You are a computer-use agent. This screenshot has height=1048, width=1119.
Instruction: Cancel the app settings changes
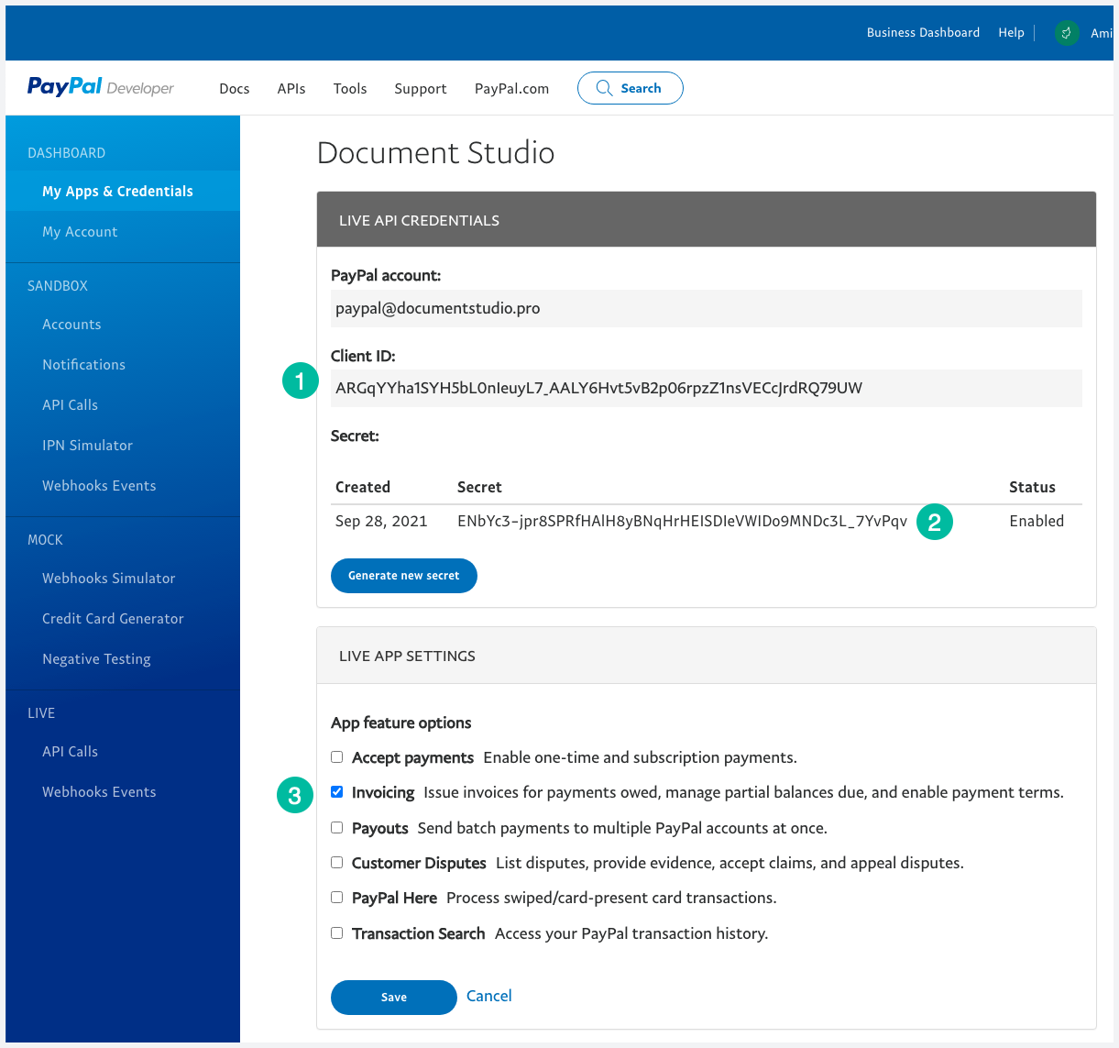[489, 996]
